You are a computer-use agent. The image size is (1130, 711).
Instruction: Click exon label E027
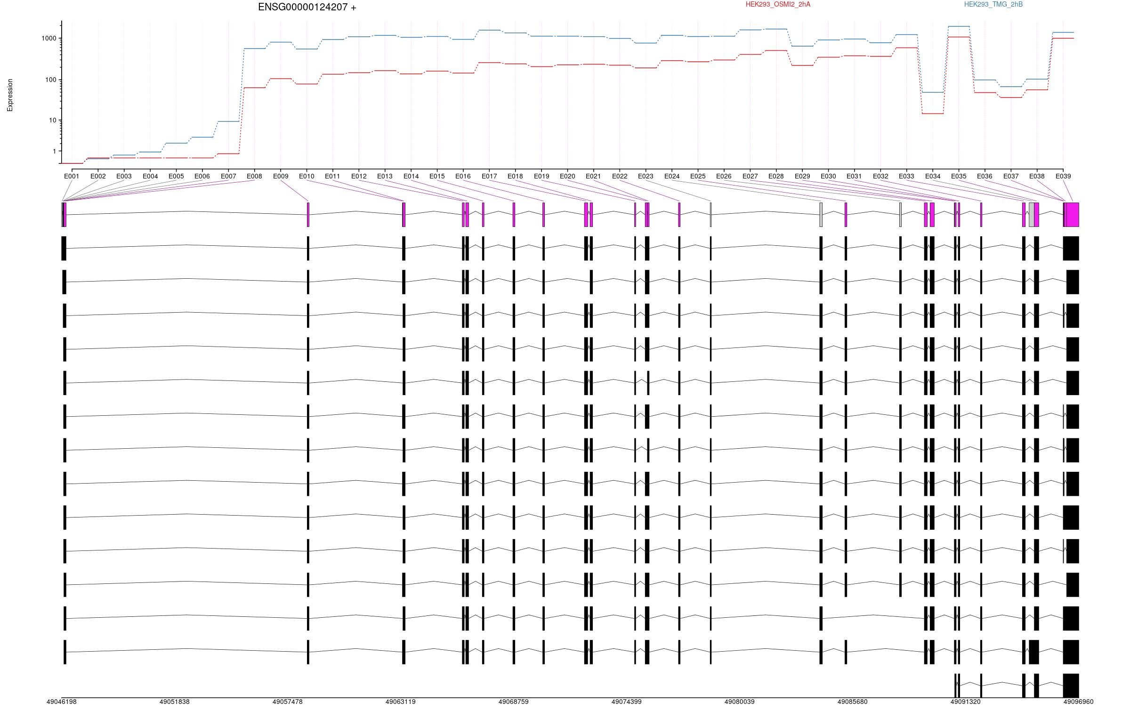coord(750,176)
